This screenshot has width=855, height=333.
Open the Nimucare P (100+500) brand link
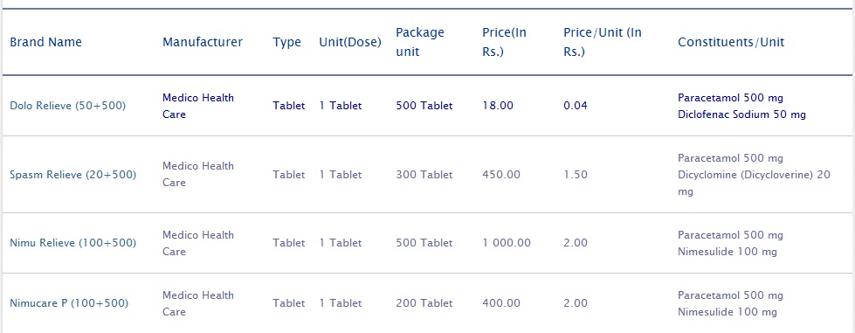click(69, 303)
